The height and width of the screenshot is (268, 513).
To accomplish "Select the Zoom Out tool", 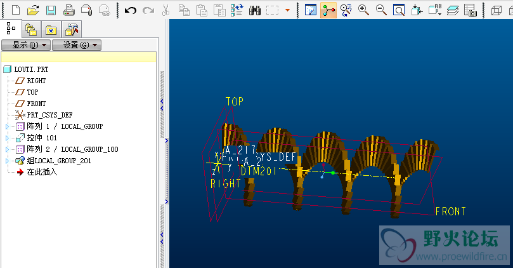I will (x=381, y=10).
